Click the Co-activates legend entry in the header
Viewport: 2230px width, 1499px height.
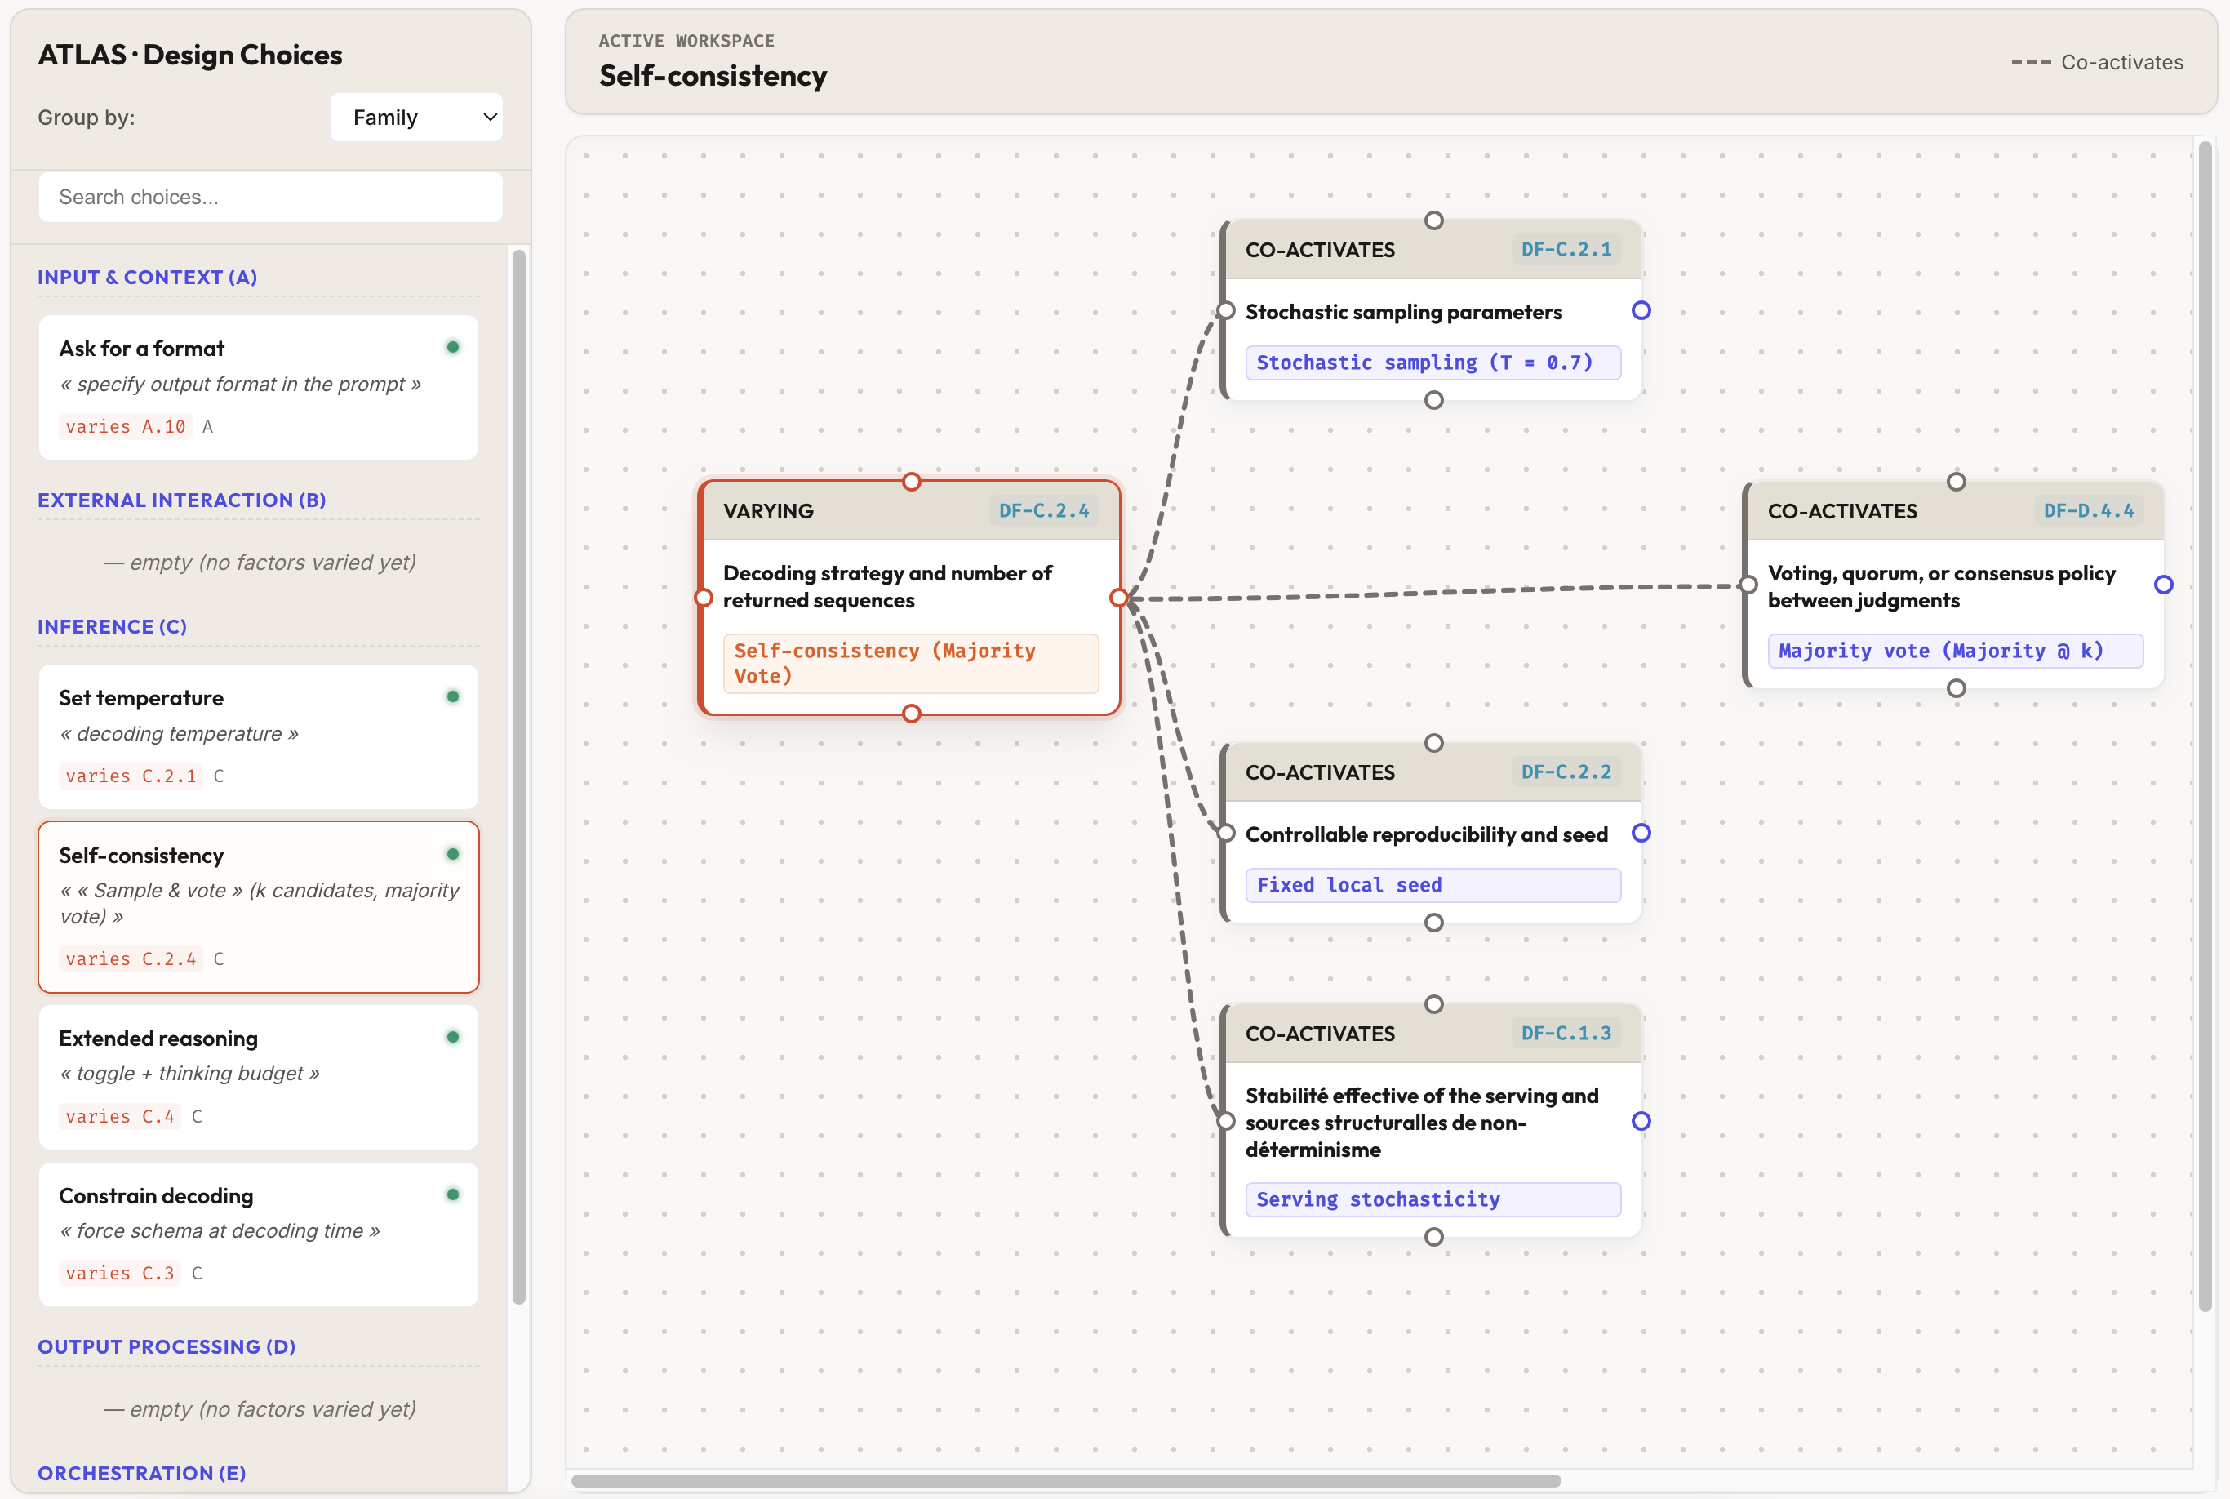point(2097,62)
